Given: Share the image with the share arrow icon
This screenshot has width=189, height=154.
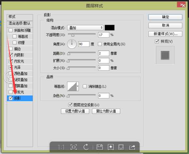Looking at the screenshot, I should [132, 147].
